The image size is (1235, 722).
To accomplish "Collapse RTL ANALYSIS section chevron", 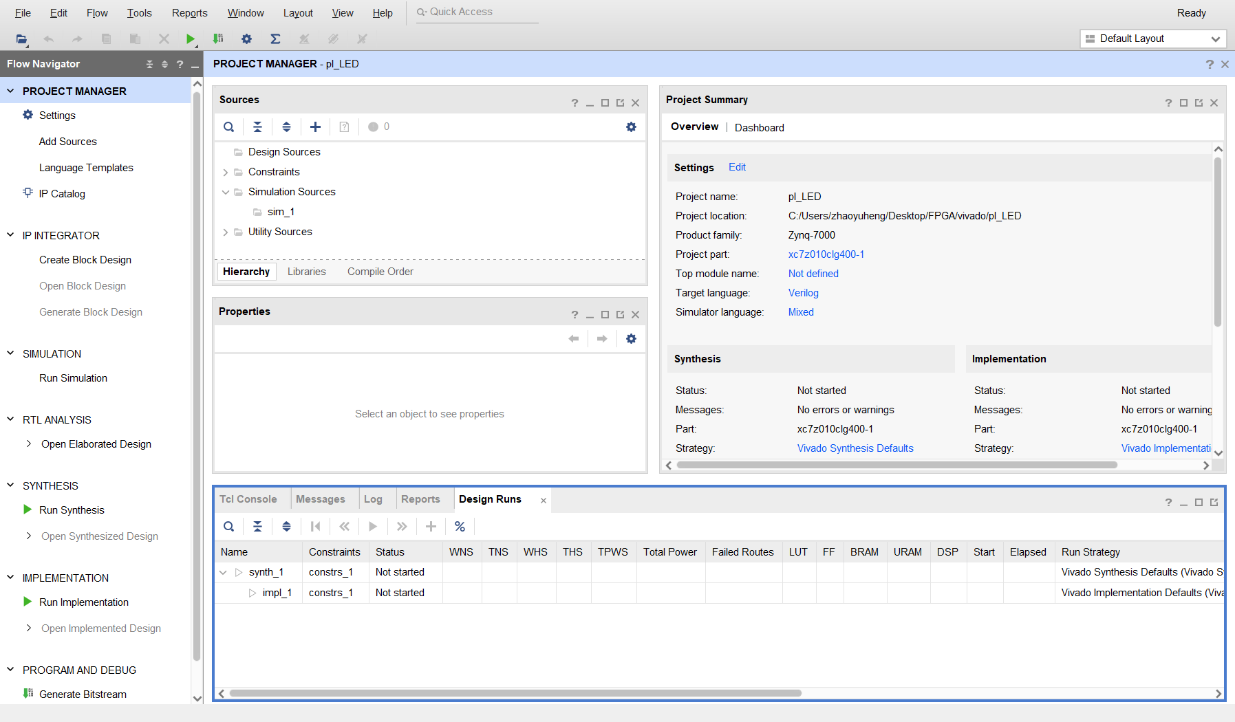I will click(x=10, y=419).
